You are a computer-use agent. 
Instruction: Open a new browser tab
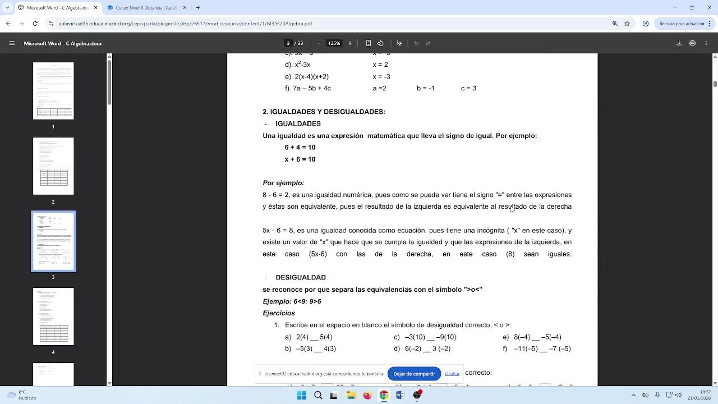(198, 8)
